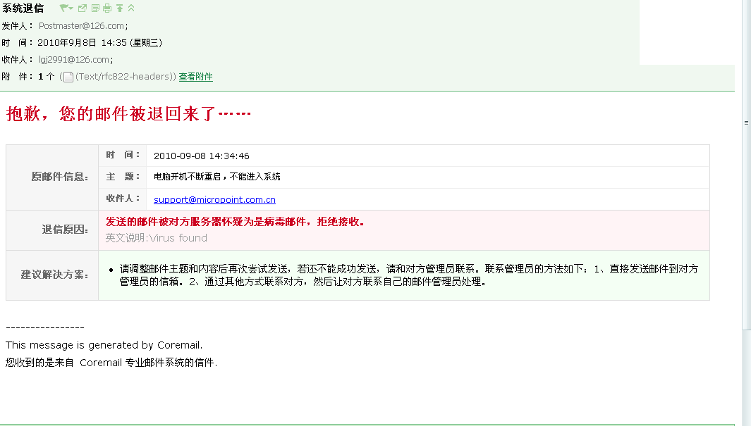This screenshot has height=426, width=751.
Task: Click the support@micropoint.com.cn link
Action: click(x=214, y=200)
